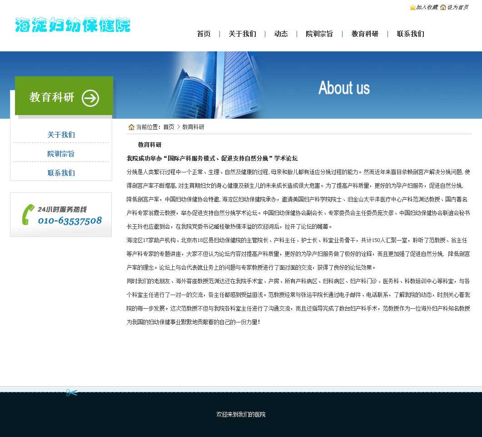Click 联系我们 in the left sidebar
Viewport: 482px width, 437px height.
(x=61, y=173)
